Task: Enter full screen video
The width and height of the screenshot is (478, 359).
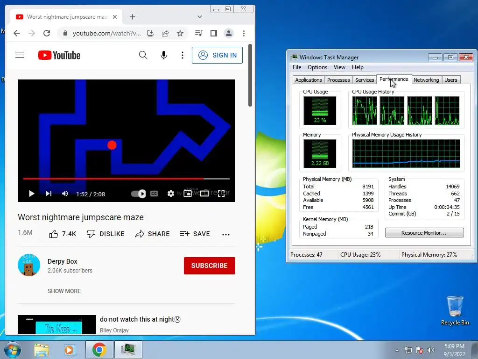Action: click(221, 194)
